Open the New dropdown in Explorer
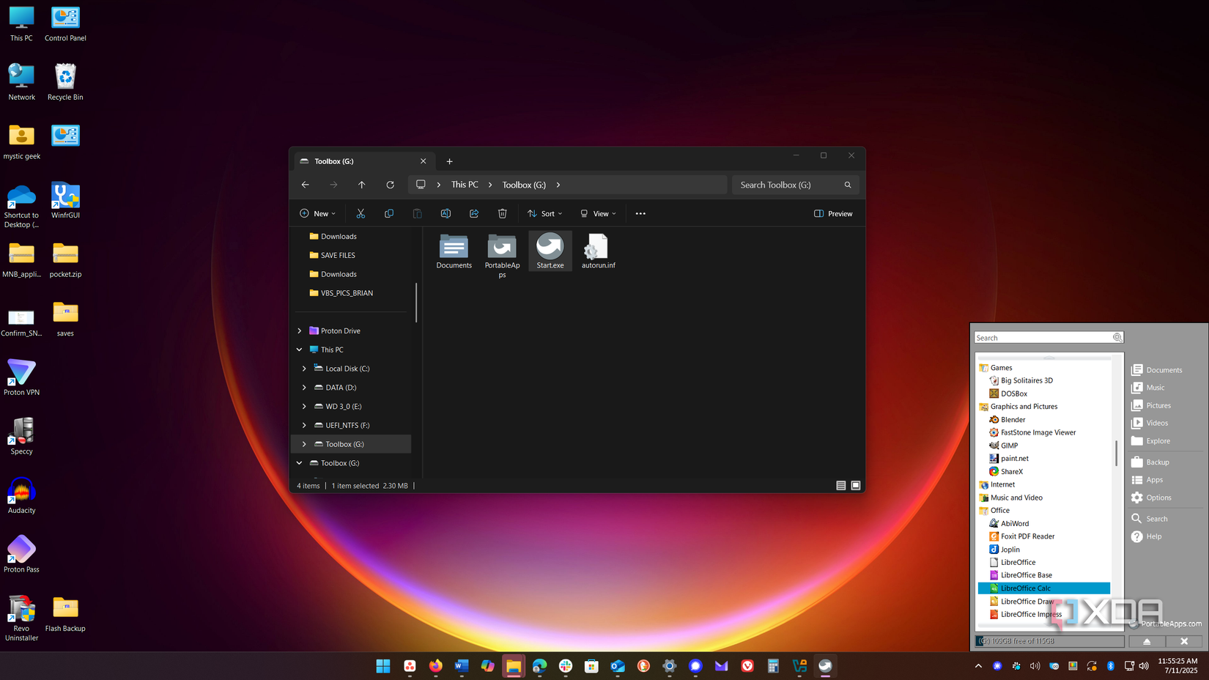Screen dimensions: 1209x680 coord(318,213)
